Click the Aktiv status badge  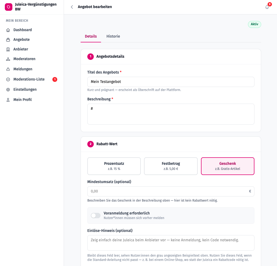(x=254, y=24)
